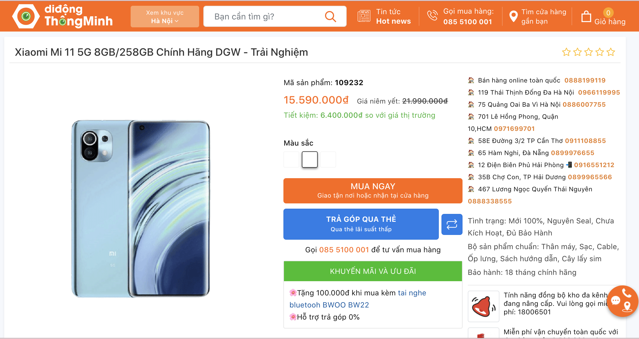
Task: Open the shopping cart bag icon
Action: pos(586,17)
